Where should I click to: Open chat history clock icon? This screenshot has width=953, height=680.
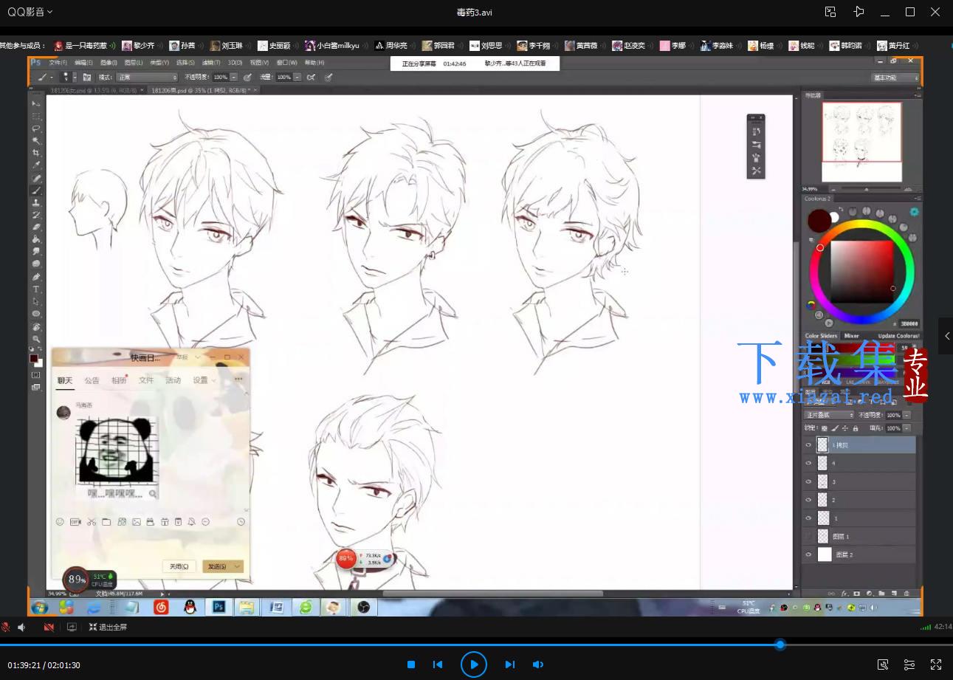tap(241, 522)
